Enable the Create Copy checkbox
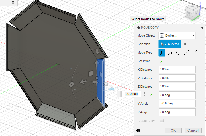206x136 pixels. pyautogui.click(x=162, y=121)
